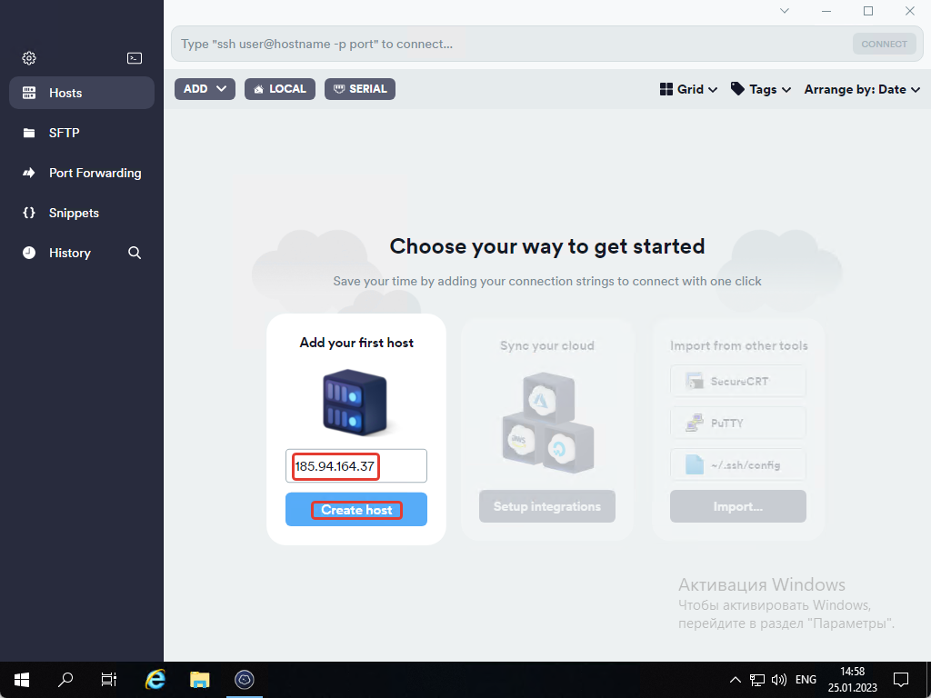The width and height of the screenshot is (931, 698).
Task: Change Arrange by Date sorting
Action: coord(862,89)
